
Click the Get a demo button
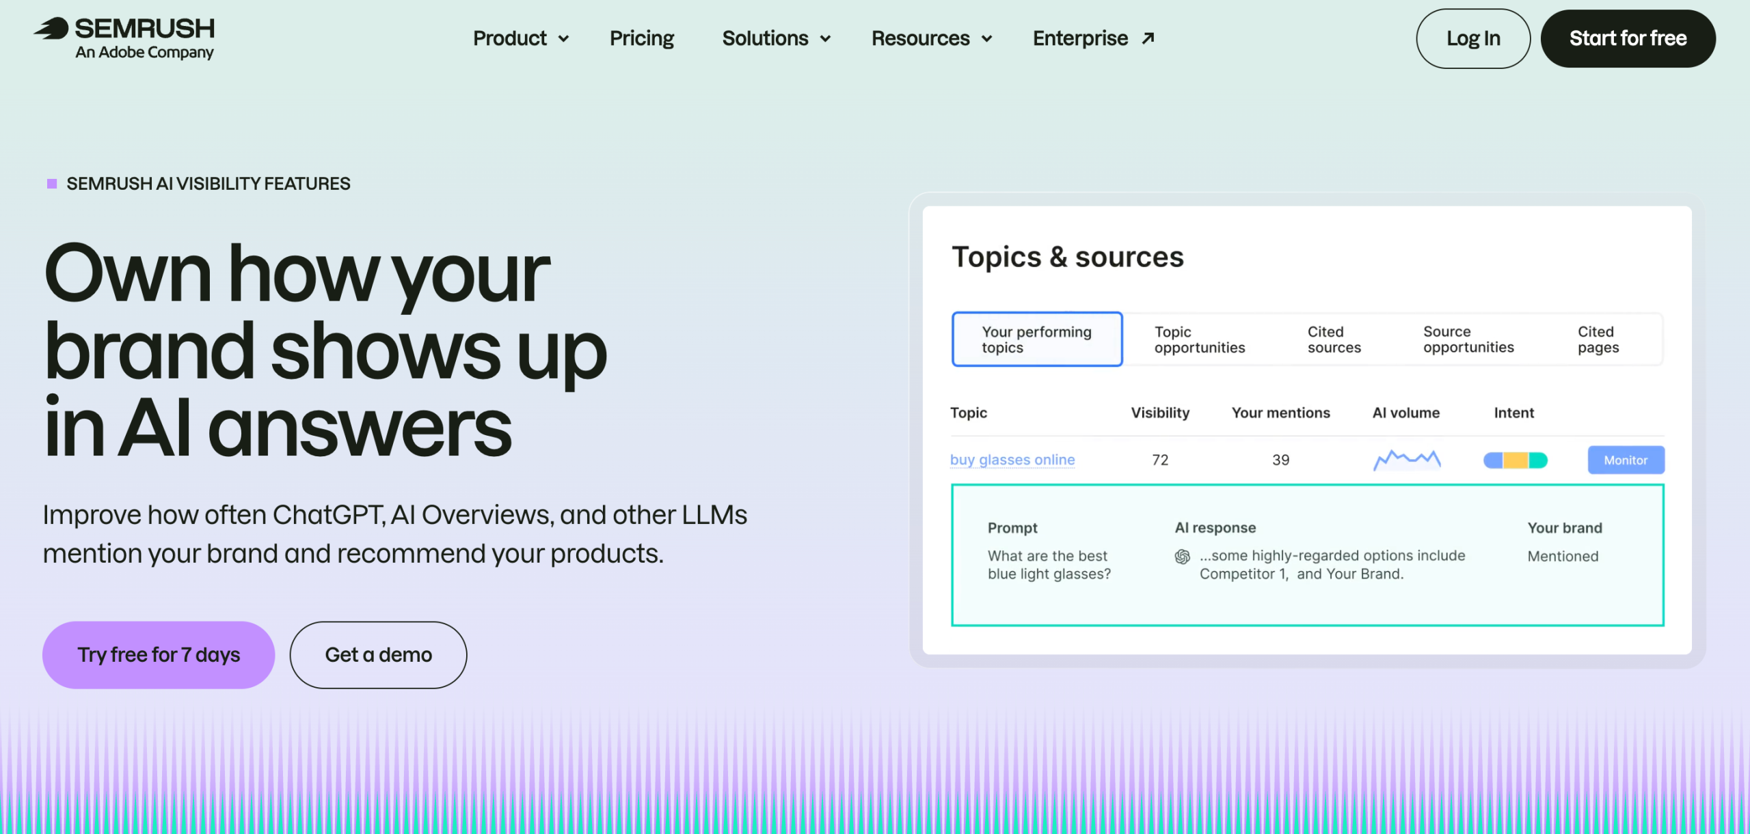click(378, 654)
